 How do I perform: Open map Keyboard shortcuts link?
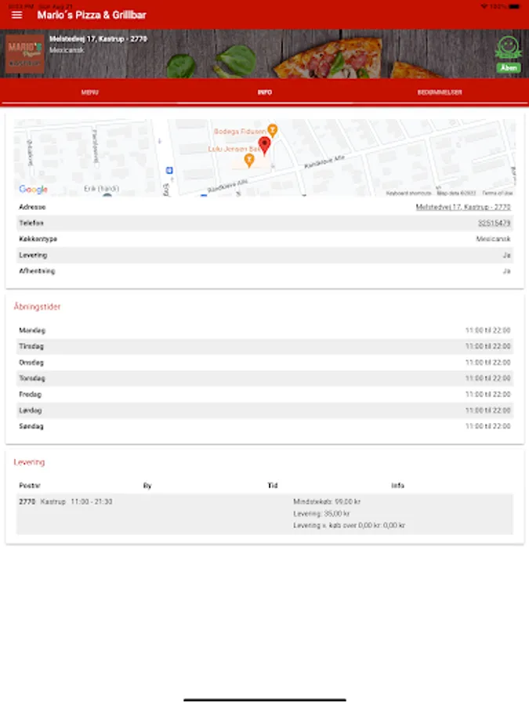point(408,193)
